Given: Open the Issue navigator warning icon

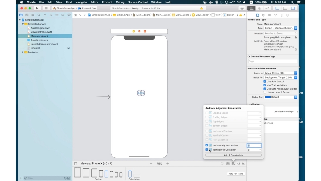Looking at the screenshot, I should coord(45,15).
